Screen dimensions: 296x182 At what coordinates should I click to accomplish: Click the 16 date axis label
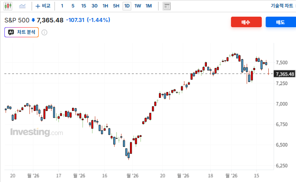105,176
